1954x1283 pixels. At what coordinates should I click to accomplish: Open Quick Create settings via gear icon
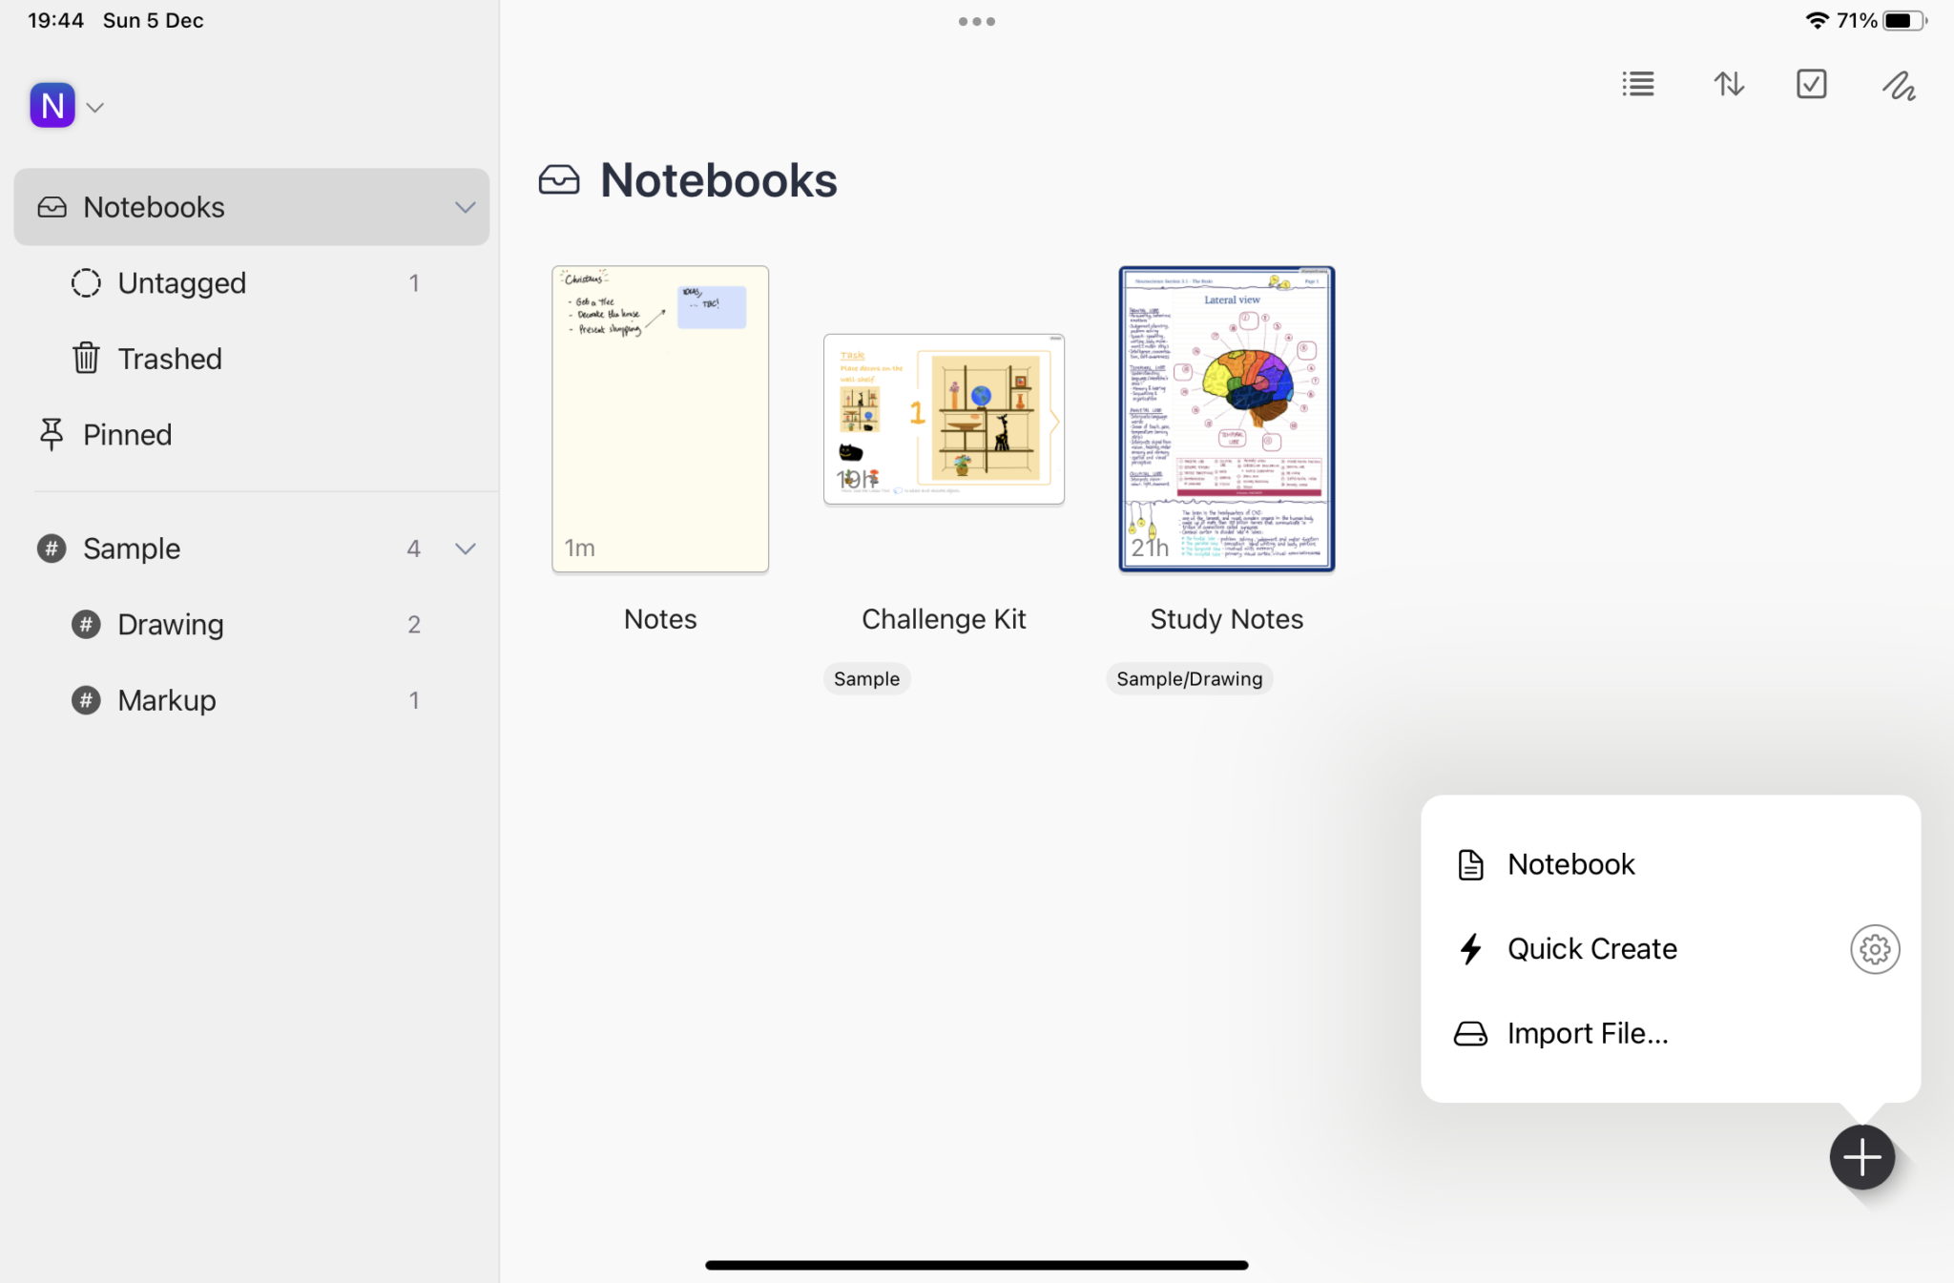click(1873, 948)
